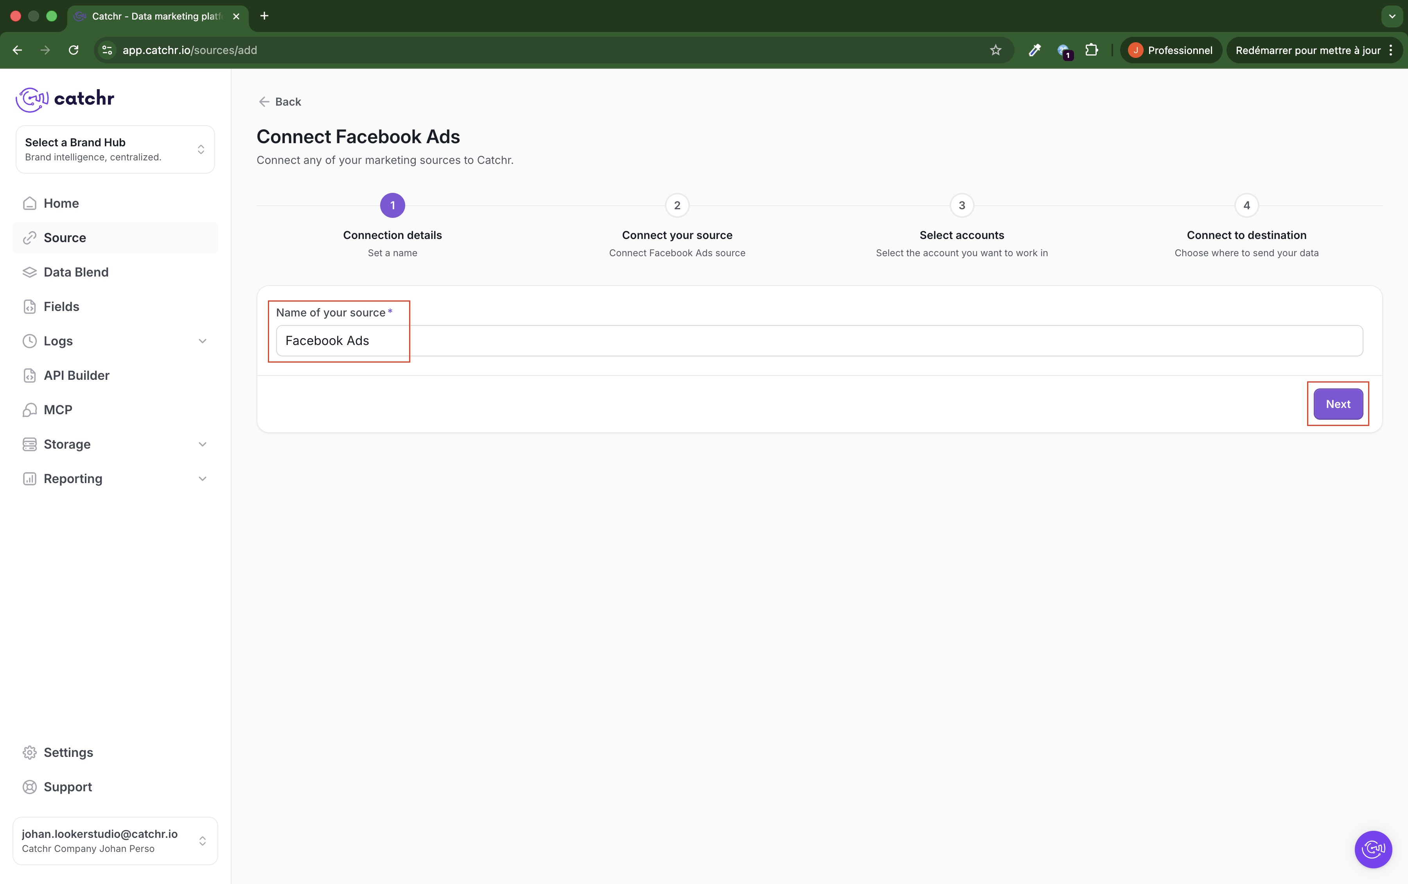Bookmark page with the star icon

995,50
